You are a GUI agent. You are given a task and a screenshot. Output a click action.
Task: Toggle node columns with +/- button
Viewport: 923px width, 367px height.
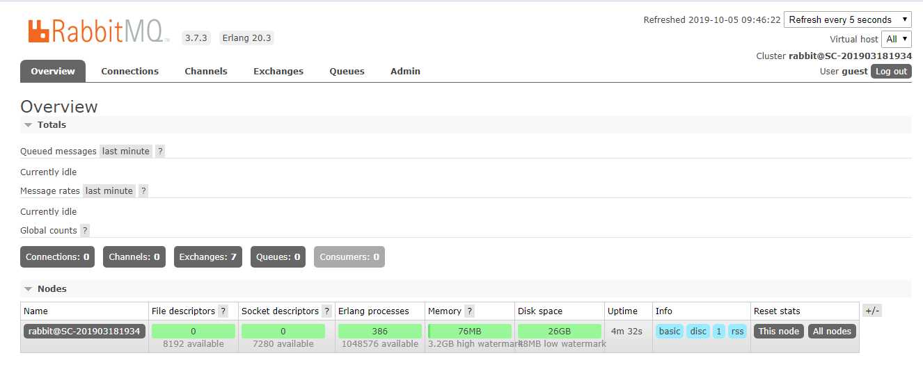tap(872, 311)
